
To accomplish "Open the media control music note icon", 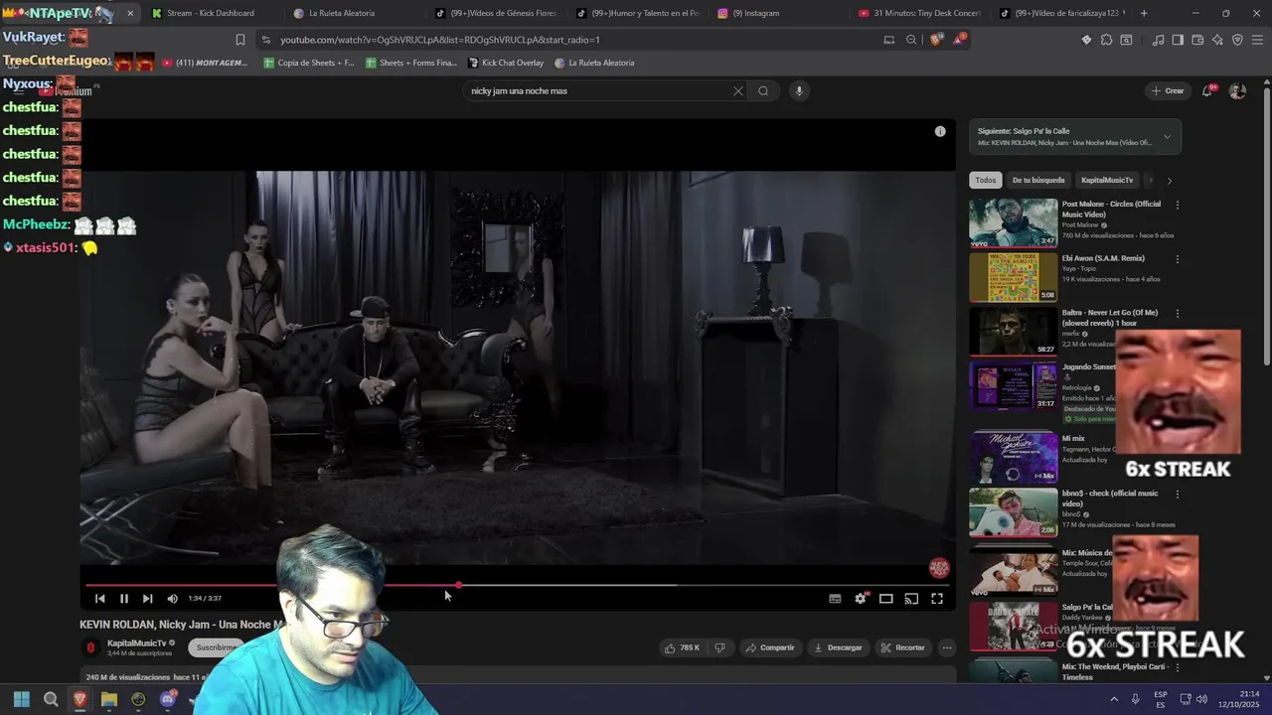I will 1158,40.
